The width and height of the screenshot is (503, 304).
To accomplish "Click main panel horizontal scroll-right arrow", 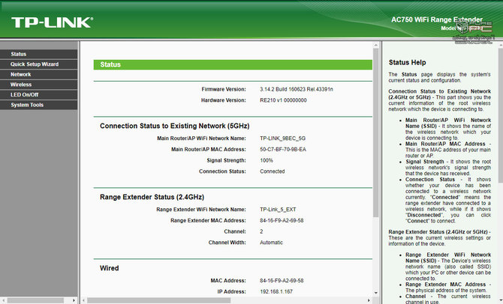I will coord(369,300).
